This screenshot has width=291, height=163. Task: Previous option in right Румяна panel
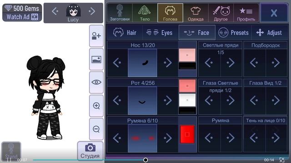coord(209,138)
